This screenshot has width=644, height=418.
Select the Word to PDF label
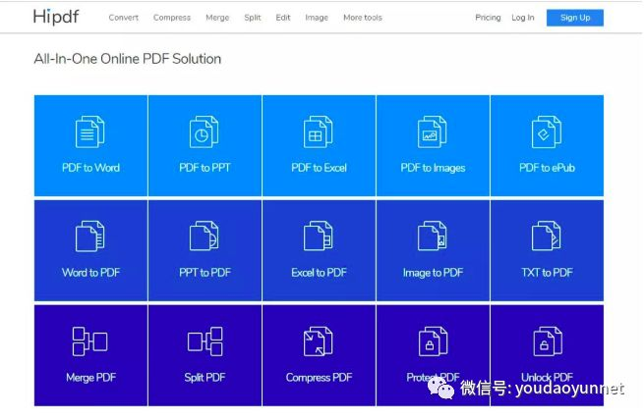[x=90, y=273]
